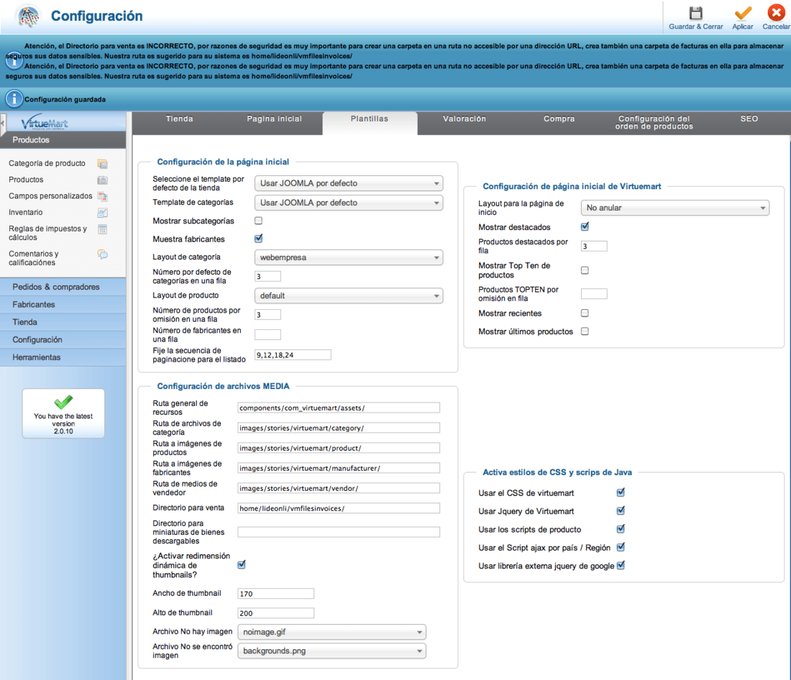Image resolution: width=791 pixels, height=680 pixels.
Task: Click the Configuración header logo icon
Action: pyautogui.click(x=29, y=16)
